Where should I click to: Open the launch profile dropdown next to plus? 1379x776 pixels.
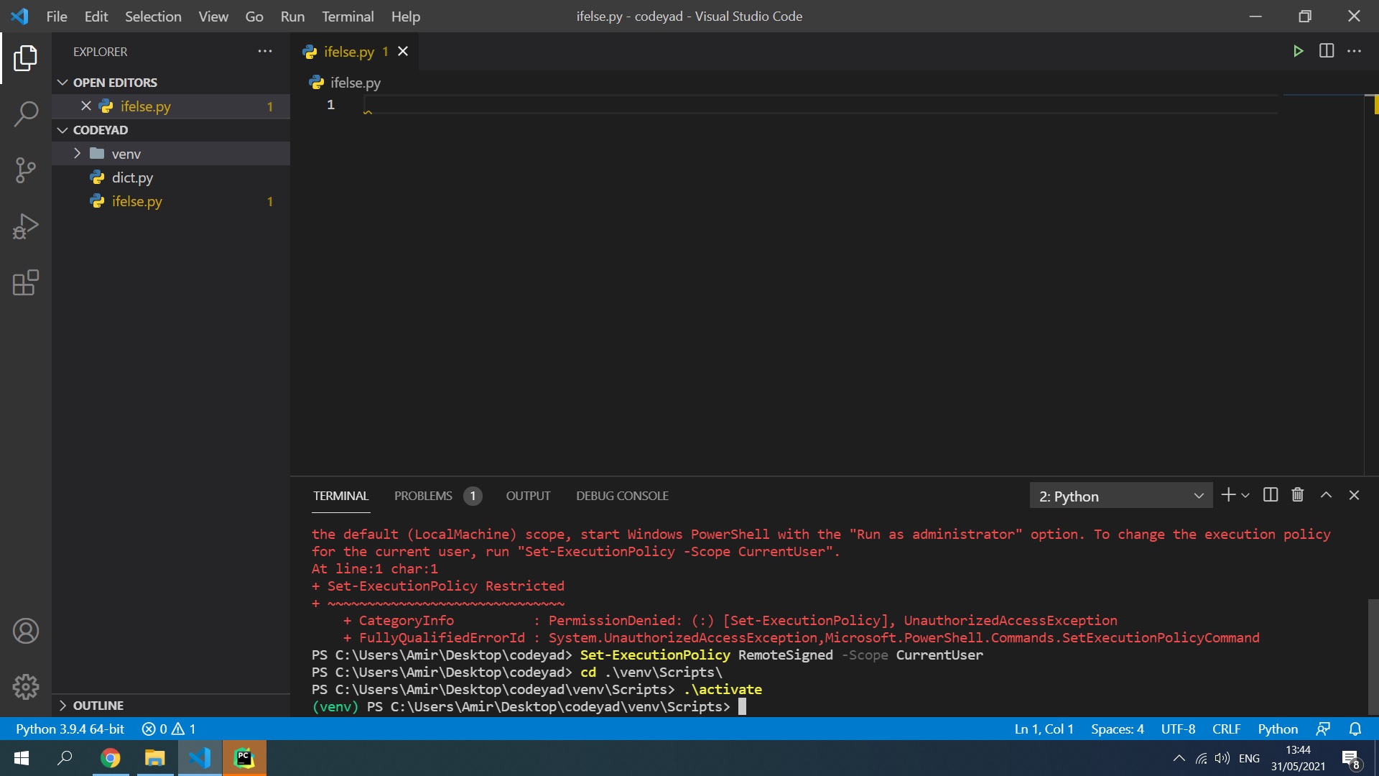(1245, 495)
